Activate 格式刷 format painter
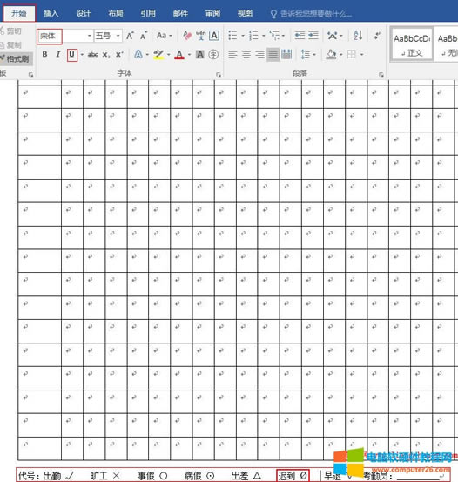Viewport: 458px width, 482px height. click(x=16, y=58)
